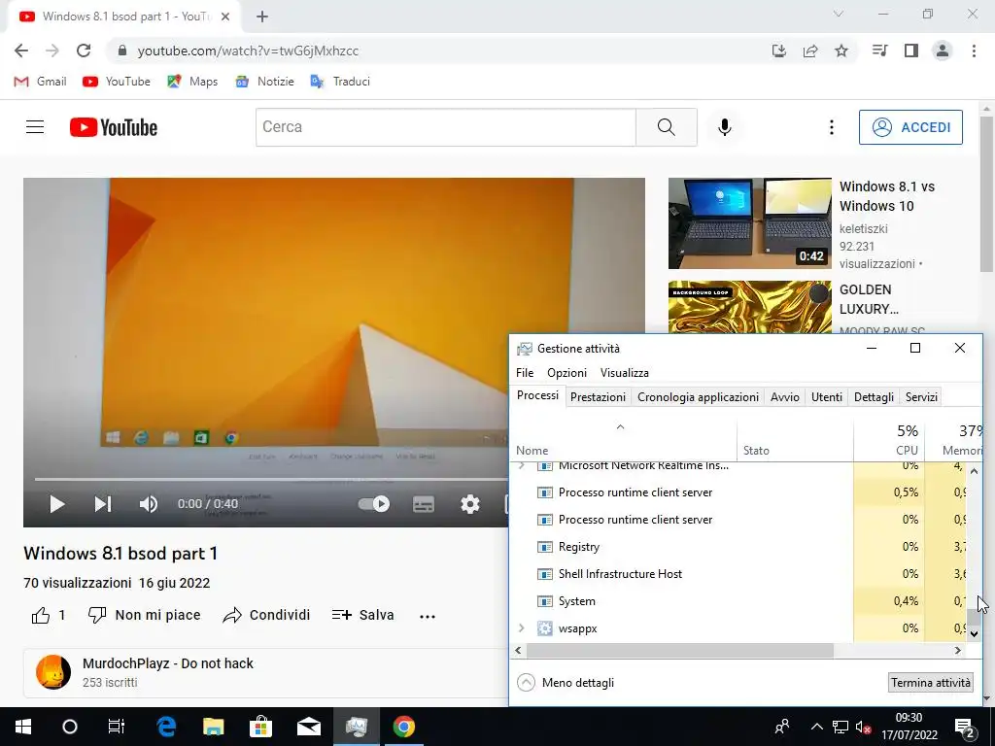995x746 pixels.
Task: Open more actions ellipsis under video
Action: pos(428,616)
